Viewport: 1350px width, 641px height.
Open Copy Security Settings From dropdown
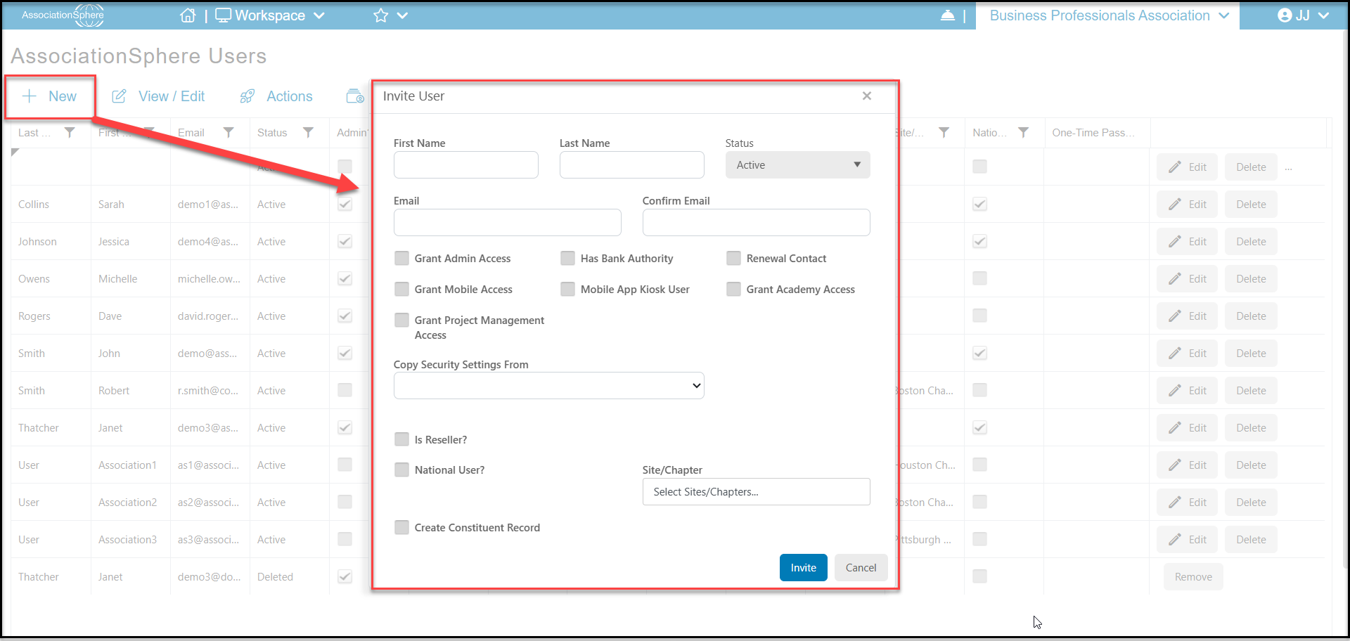tap(549, 386)
